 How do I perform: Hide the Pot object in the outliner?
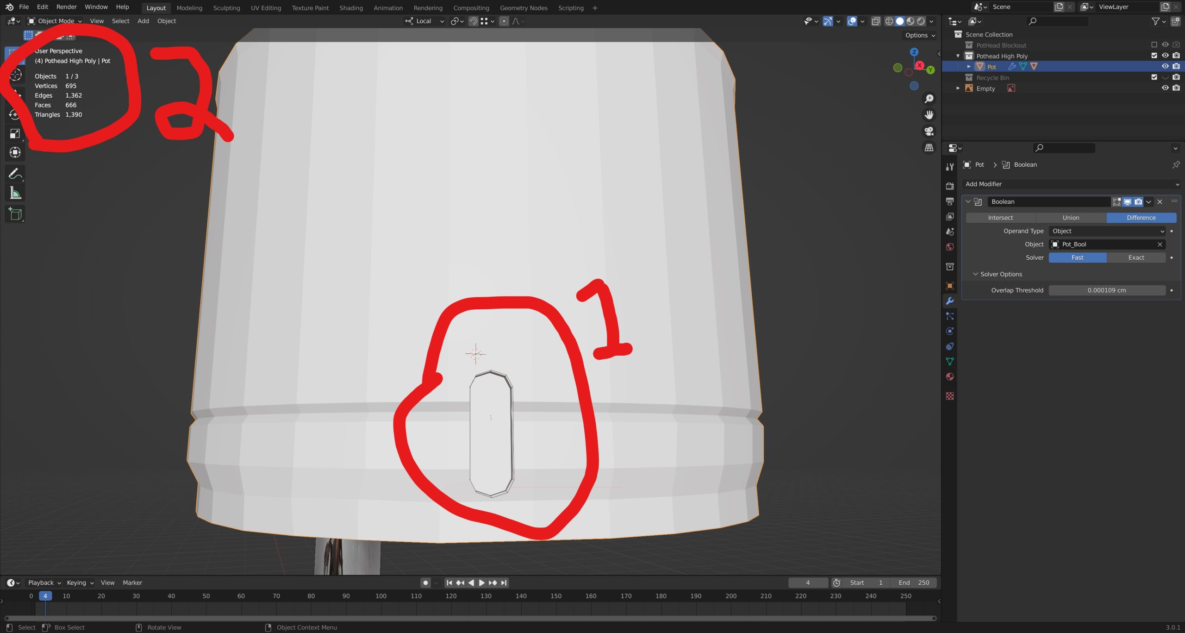point(1165,67)
